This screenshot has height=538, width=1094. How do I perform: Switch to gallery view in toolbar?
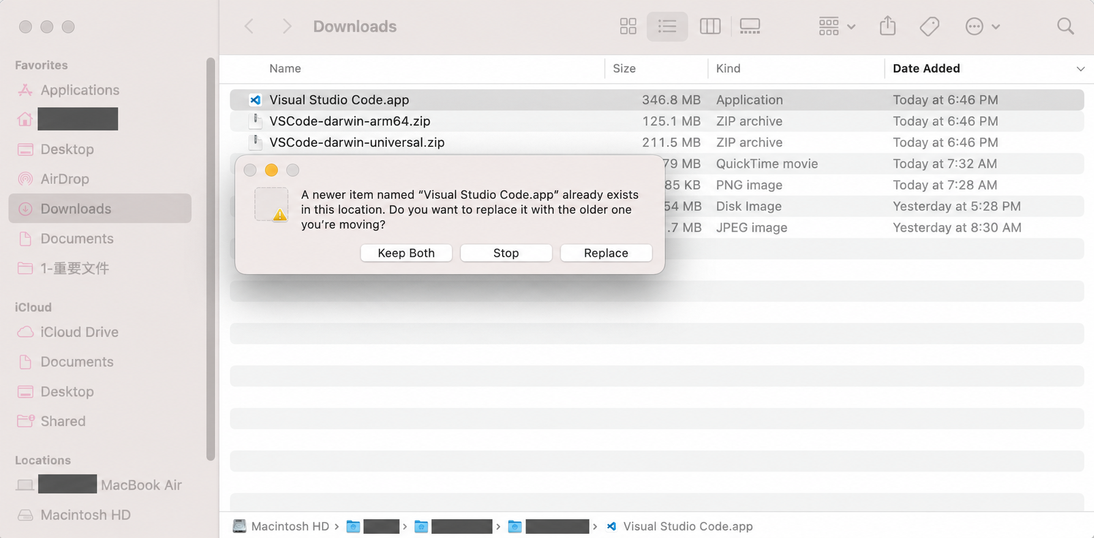pos(749,26)
